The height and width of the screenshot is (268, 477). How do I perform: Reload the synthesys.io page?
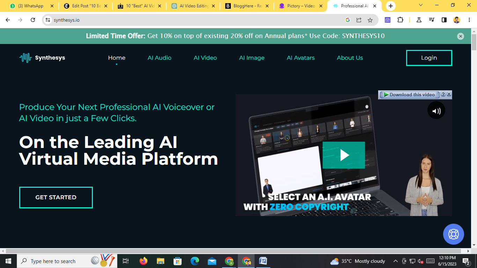pos(33,20)
